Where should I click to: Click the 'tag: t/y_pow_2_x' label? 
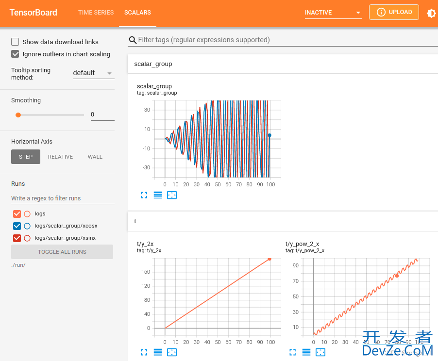coord(305,251)
